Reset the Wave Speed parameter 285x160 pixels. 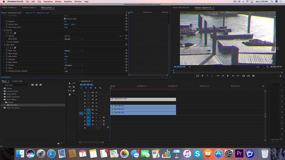pyautogui.click(x=126, y=62)
